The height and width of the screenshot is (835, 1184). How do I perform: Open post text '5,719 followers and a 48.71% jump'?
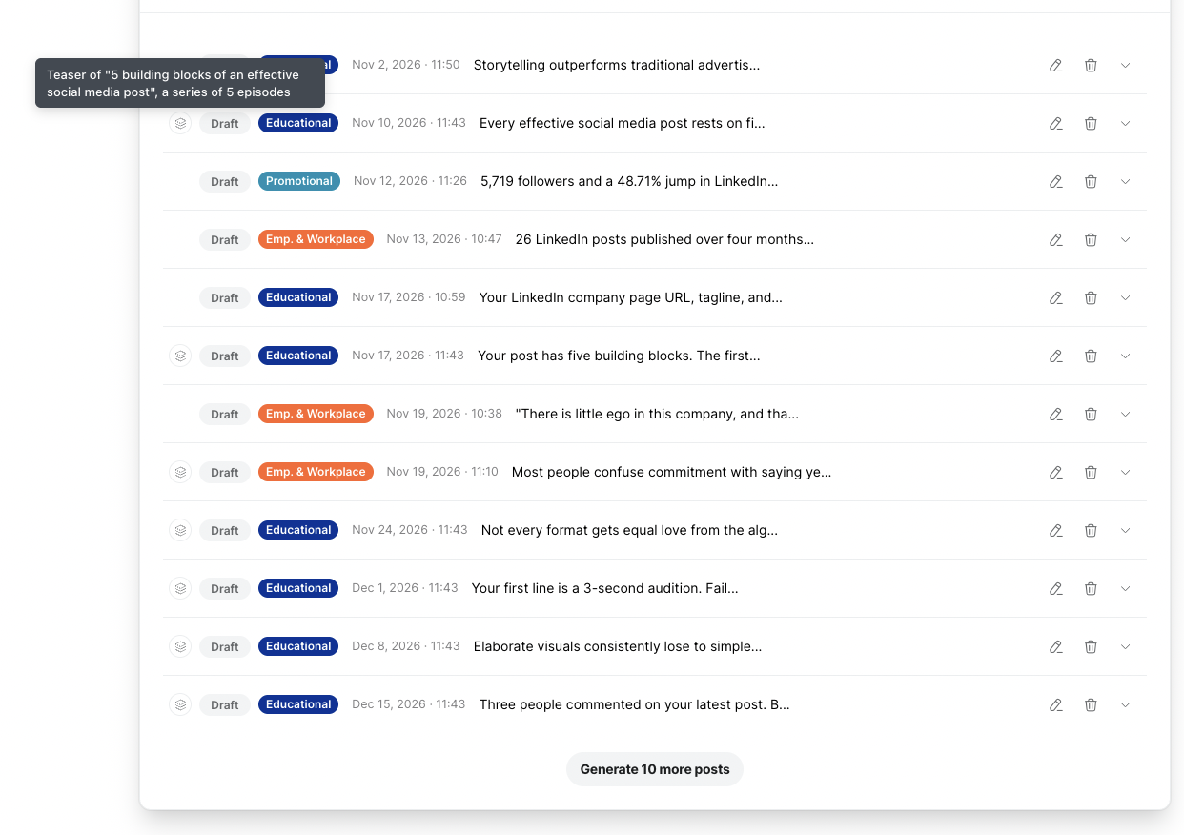[629, 181]
